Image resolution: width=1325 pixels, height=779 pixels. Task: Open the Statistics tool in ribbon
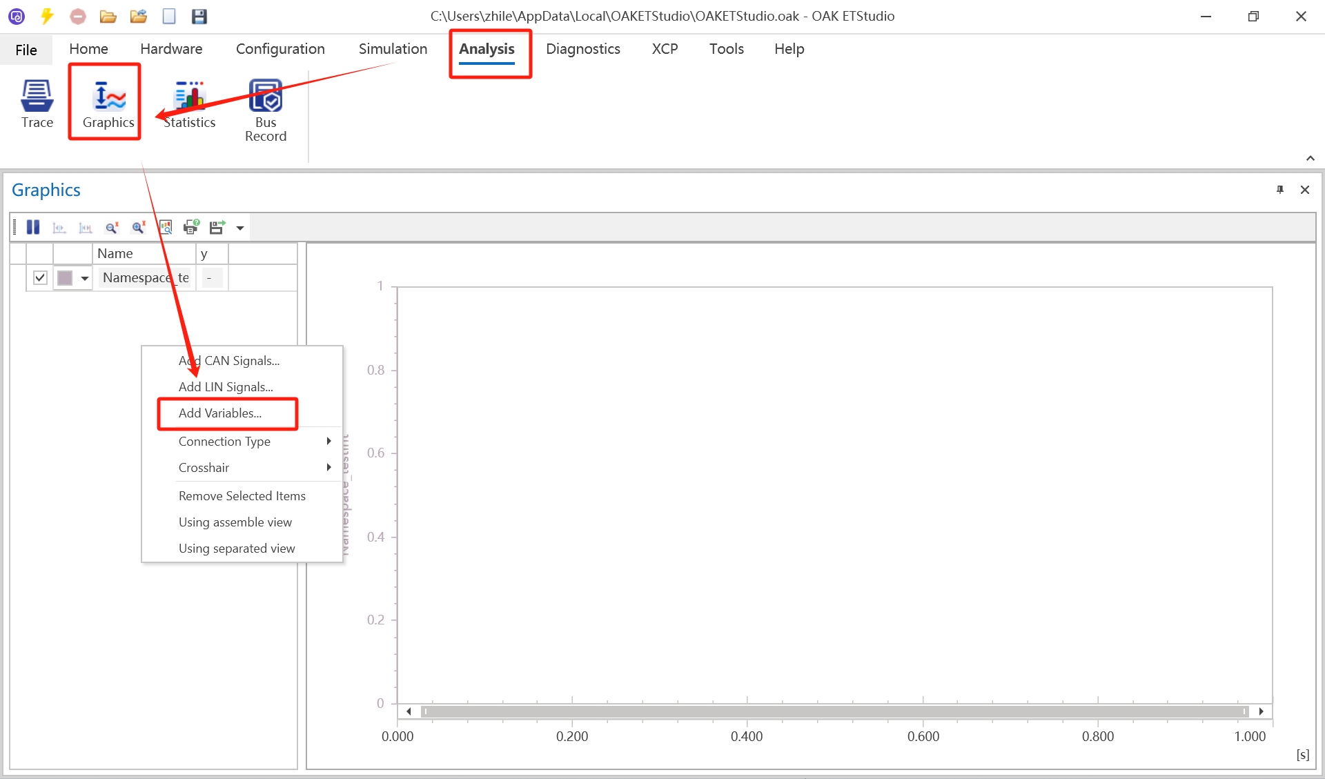tap(190, 104)
